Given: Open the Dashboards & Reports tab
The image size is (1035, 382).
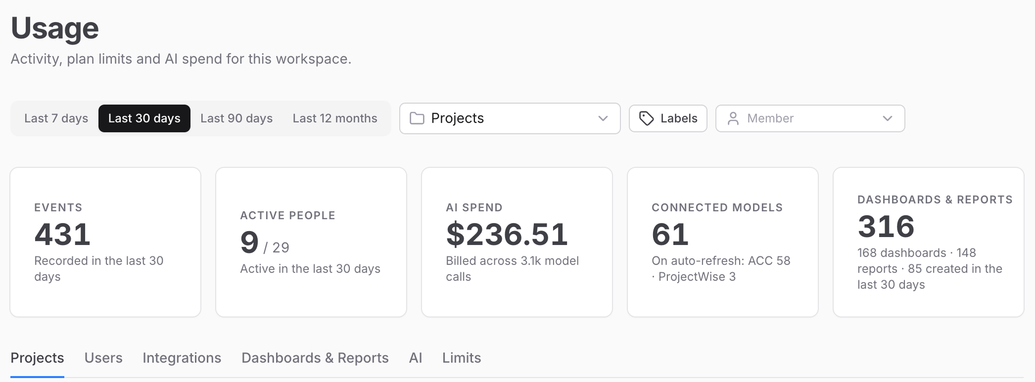Looking at the screenshot, I should [x=315, y=358].
